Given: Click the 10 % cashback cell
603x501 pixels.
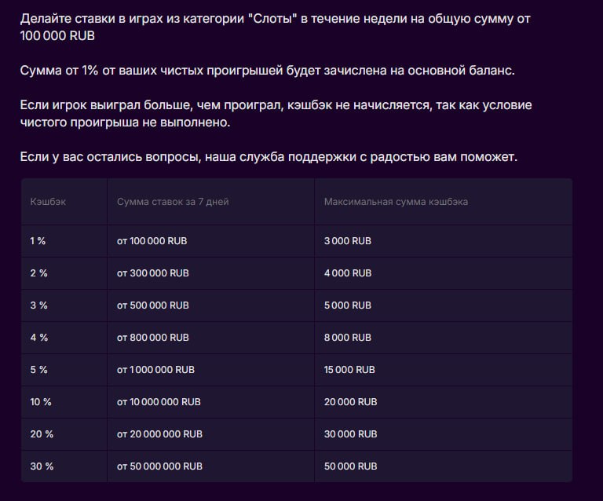Looking at the screenshot, I should [x=41, y=402].
